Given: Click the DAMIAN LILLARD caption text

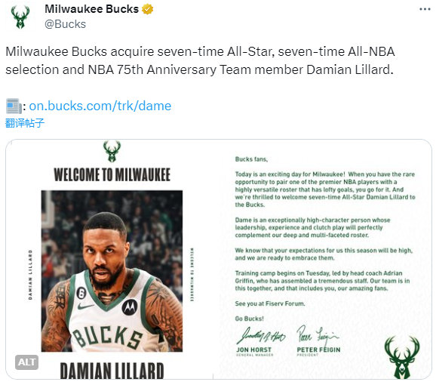Looking at the screenshot, I should (x=112, y=371).
